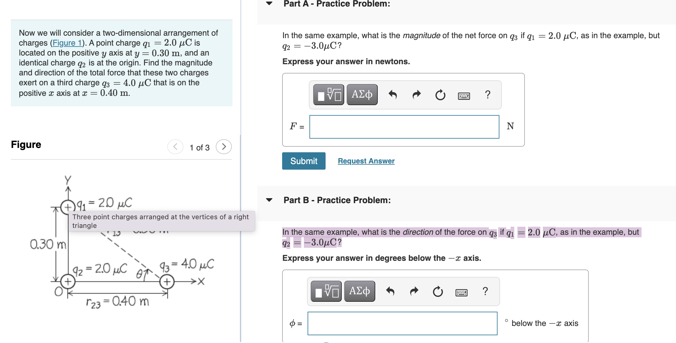
Task: Click the undo icon in Part B toolbar
Action: [x=390, y=291]
